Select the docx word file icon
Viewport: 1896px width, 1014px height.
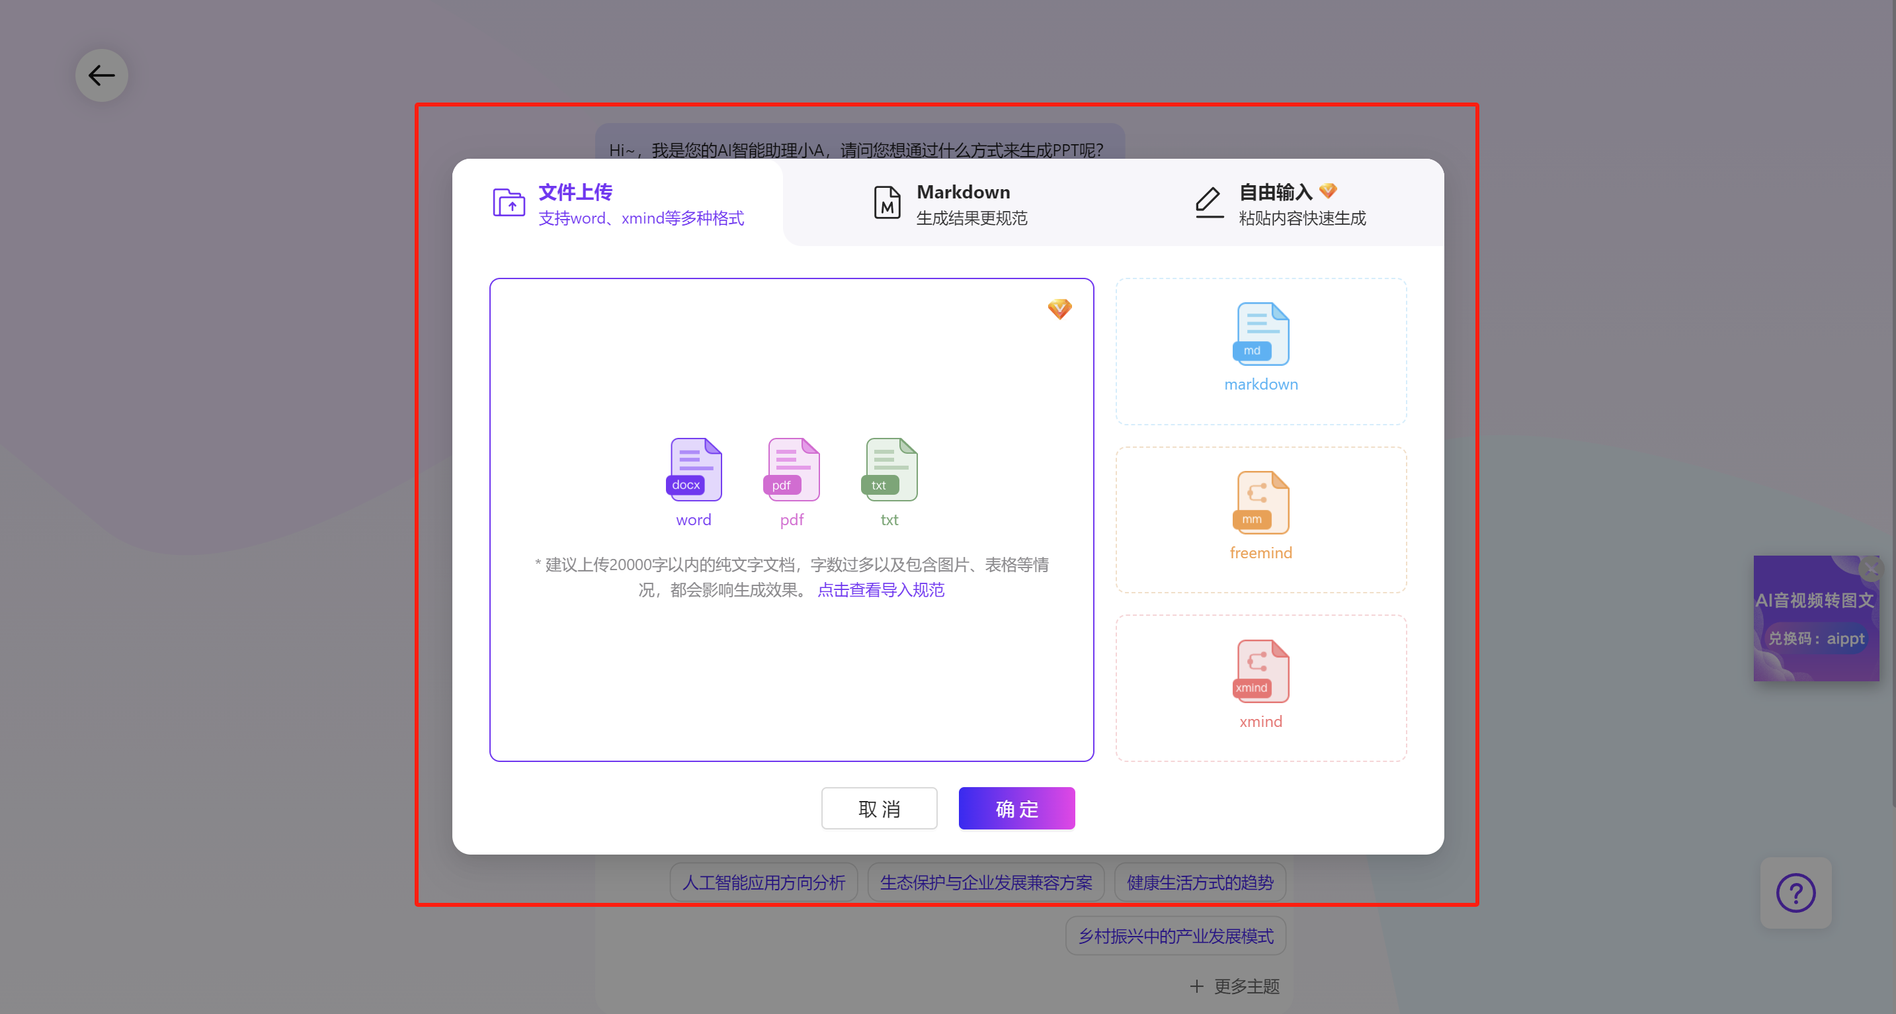[x=695, y=470]
